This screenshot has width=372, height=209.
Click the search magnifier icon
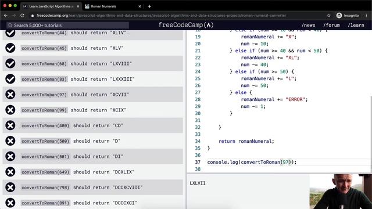10,25
